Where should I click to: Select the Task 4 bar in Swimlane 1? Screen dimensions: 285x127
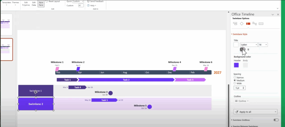(x=77, y=88)
